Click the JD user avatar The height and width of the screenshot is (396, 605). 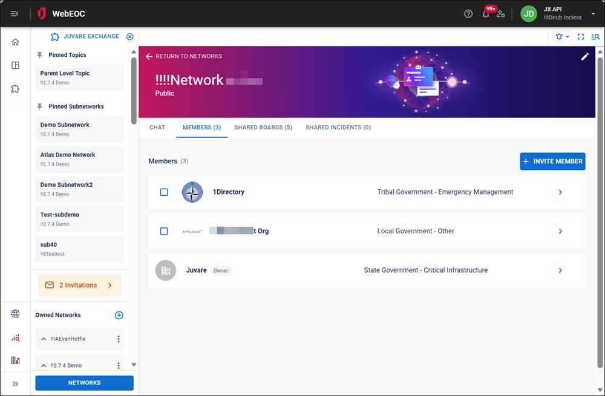click(529, 14)
